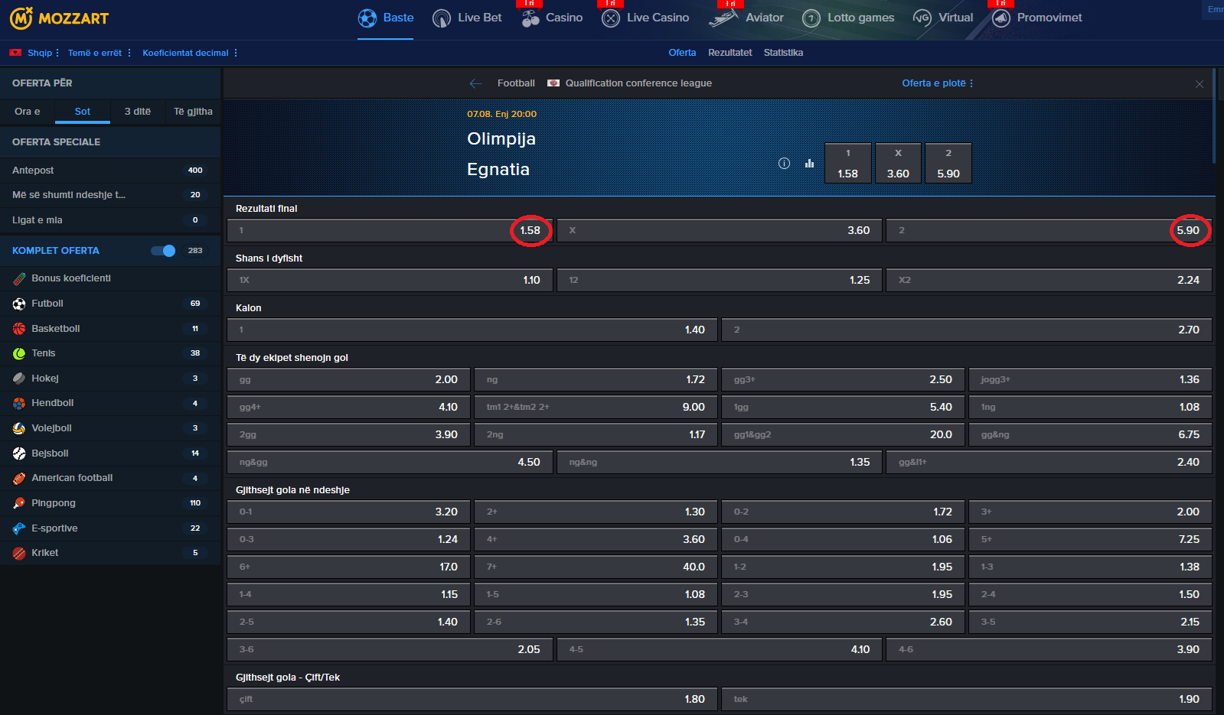Screen dimensions: 1224x715
Task: Close the match detail panel
Action: 1200,84
